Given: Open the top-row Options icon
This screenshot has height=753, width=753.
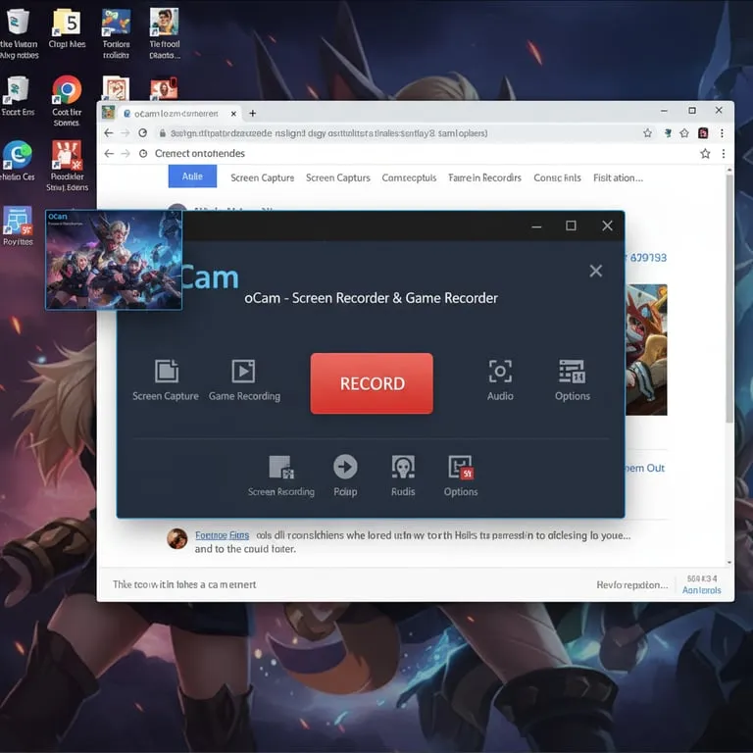Looking at the screenshot, I should (x=572, y=371).
